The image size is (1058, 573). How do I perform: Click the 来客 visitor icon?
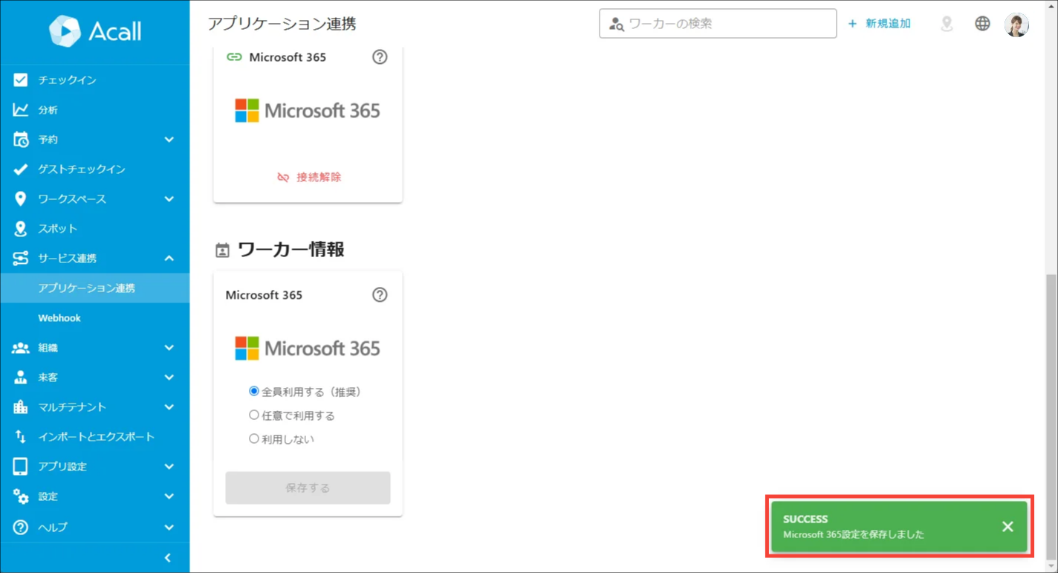coord(21,377)
